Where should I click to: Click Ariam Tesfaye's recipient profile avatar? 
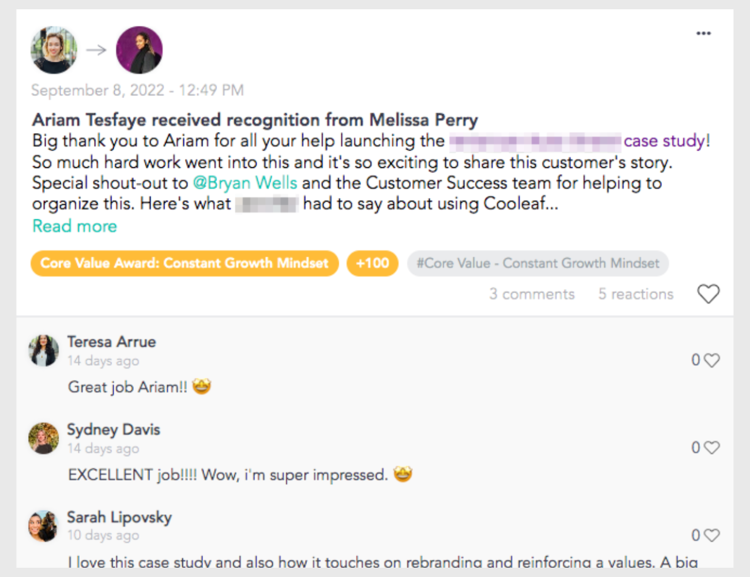pos(139,50)
